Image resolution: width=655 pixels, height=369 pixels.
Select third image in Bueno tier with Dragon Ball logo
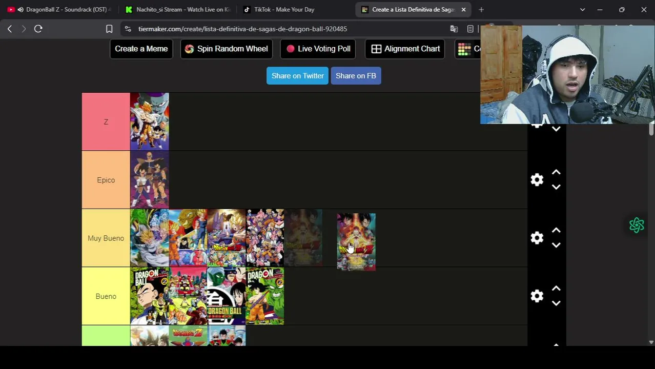click(227, 296)
